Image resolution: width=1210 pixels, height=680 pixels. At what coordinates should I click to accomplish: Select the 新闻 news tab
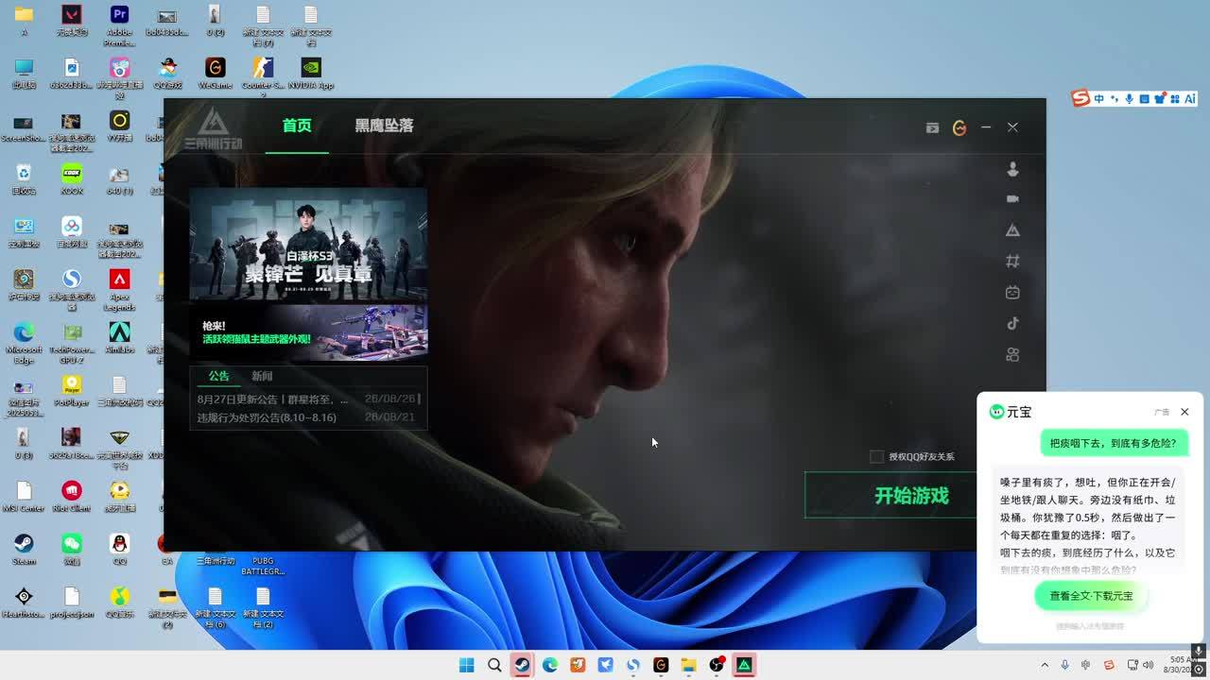tap(262, 376)
